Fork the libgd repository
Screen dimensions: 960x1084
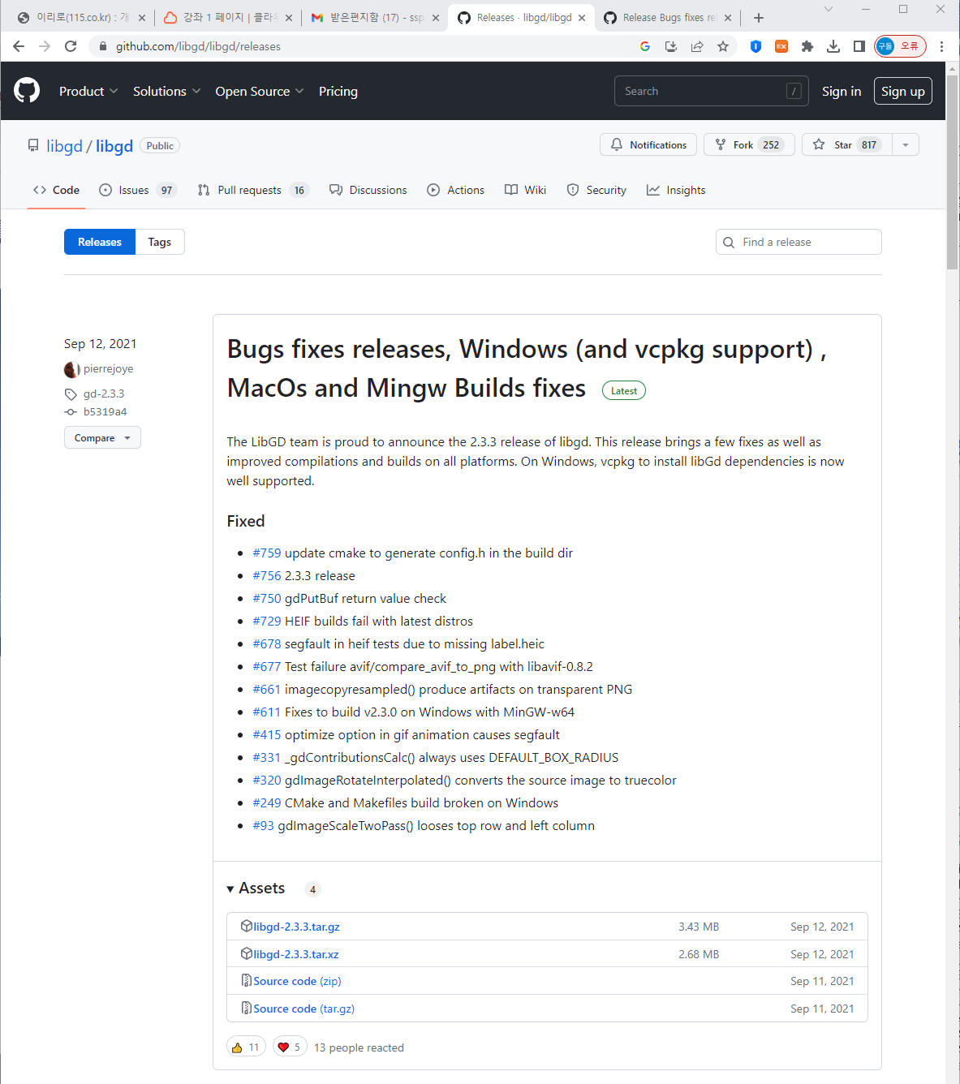point(749,145)
